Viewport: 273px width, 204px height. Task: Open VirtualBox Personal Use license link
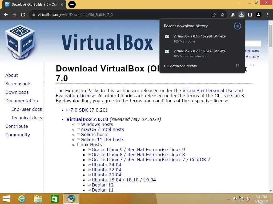coord(212,91)
